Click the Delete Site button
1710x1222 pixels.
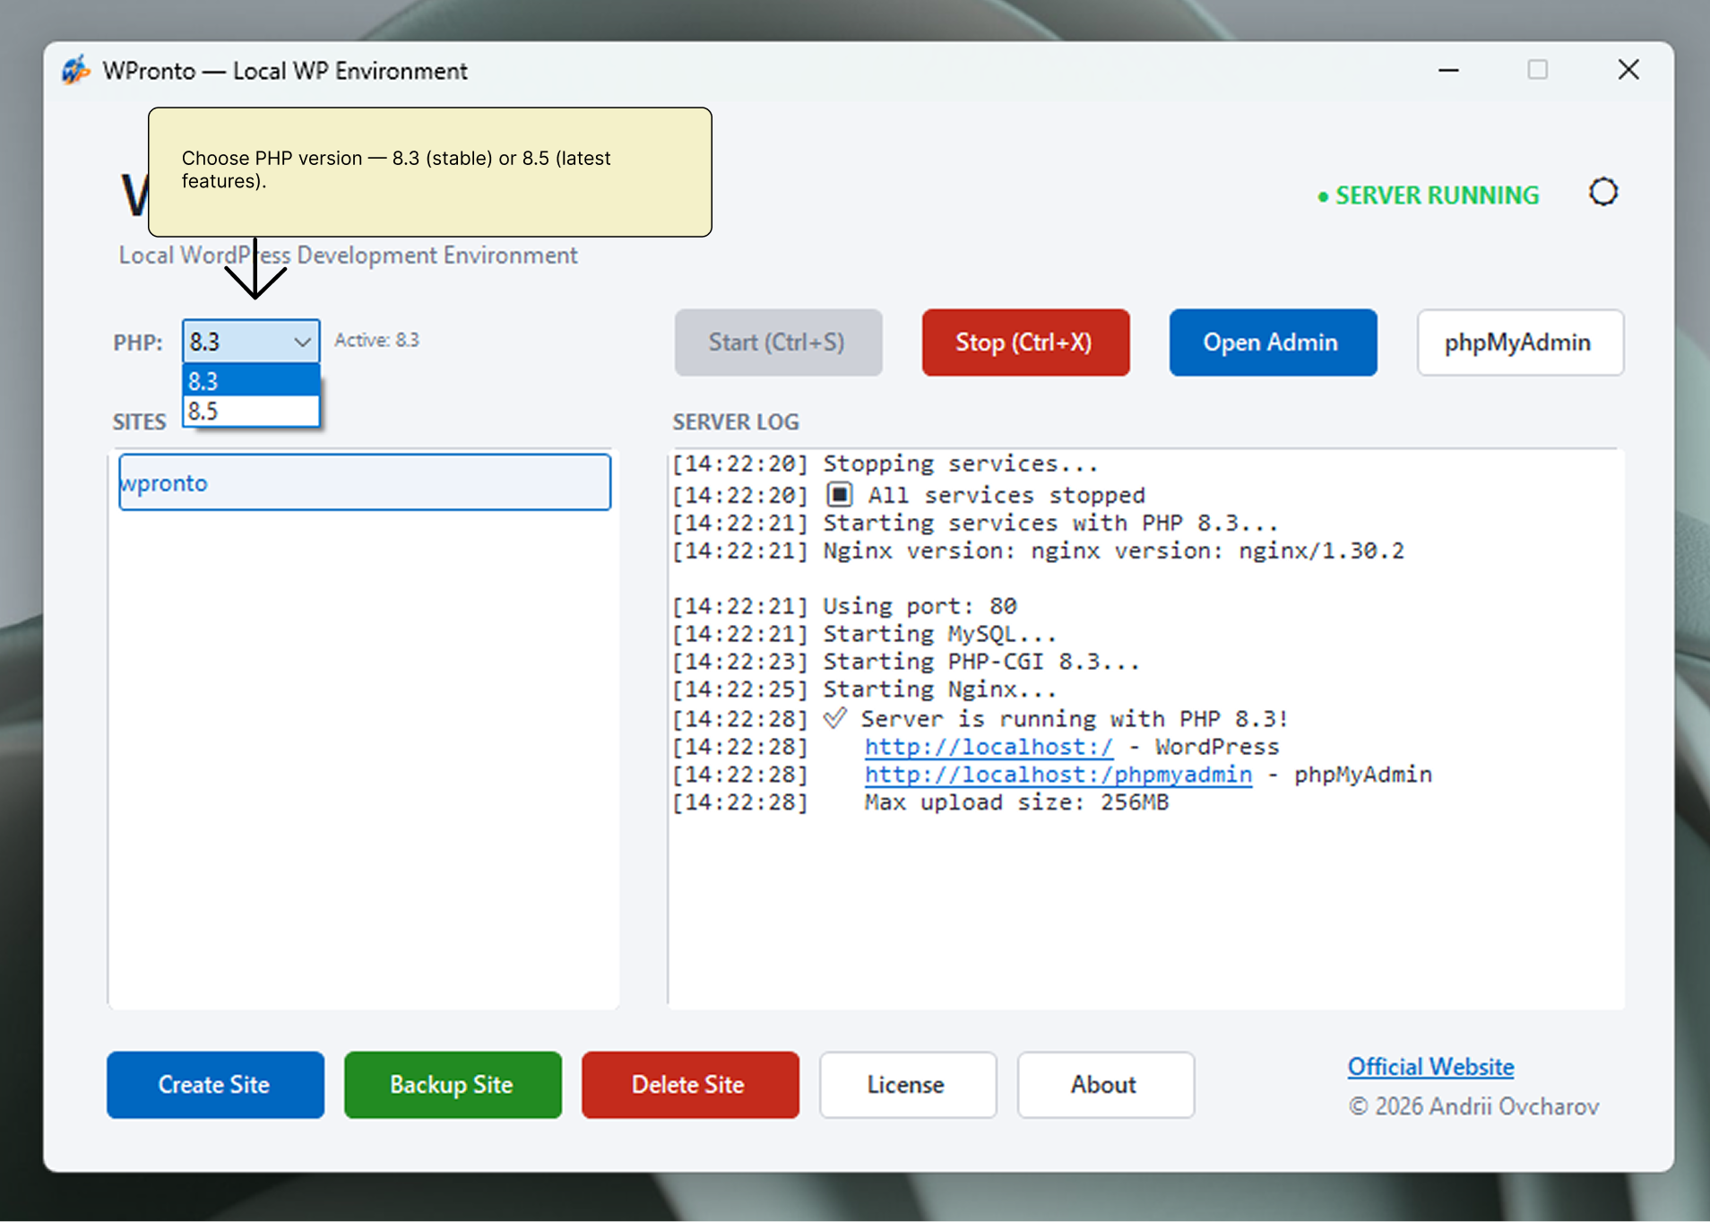690,1085
